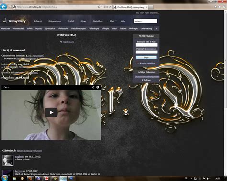Viewport: 227px width, 181px height.
Task: Switch to the Mystery category tab
Action: click(39, 29)
